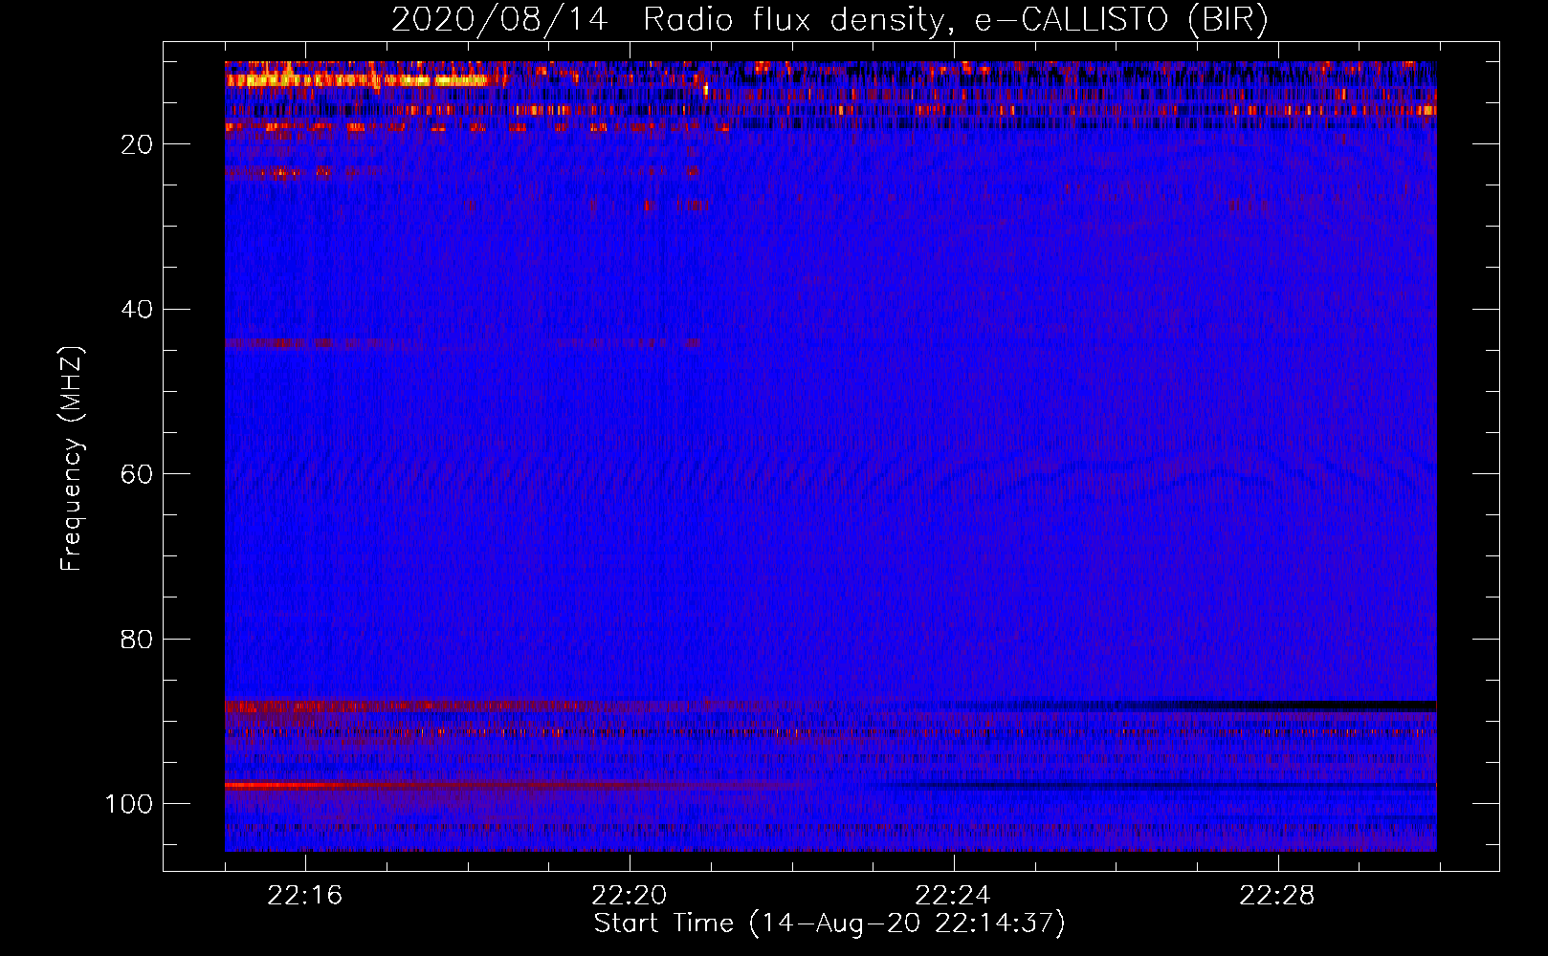The width and height of the screenshot is (1548, 956).
Task: Click the '22:16' time tick label
Action: (305, 896)
